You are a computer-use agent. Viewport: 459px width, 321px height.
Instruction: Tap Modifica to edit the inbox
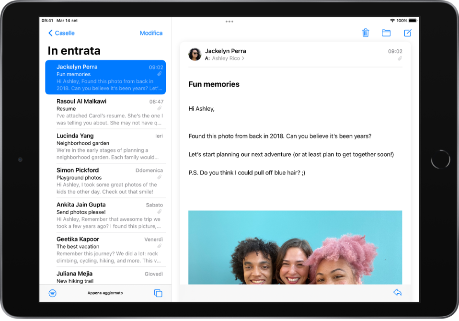pos(151,33)
